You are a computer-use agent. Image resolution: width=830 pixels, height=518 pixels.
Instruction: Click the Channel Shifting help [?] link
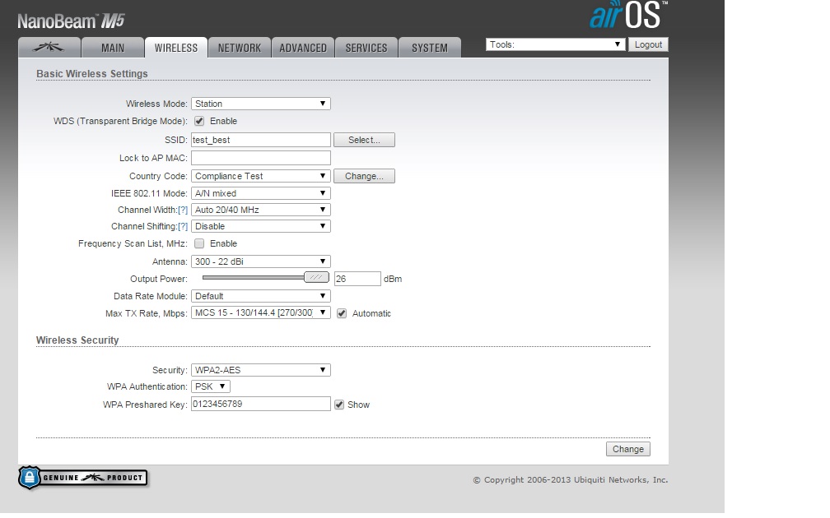183,226
